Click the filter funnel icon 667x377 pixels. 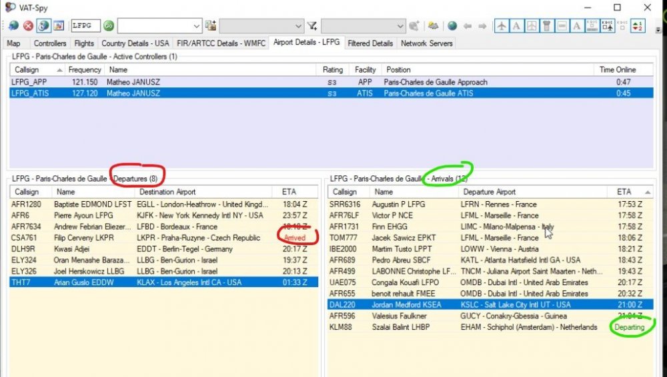point(311,26)
